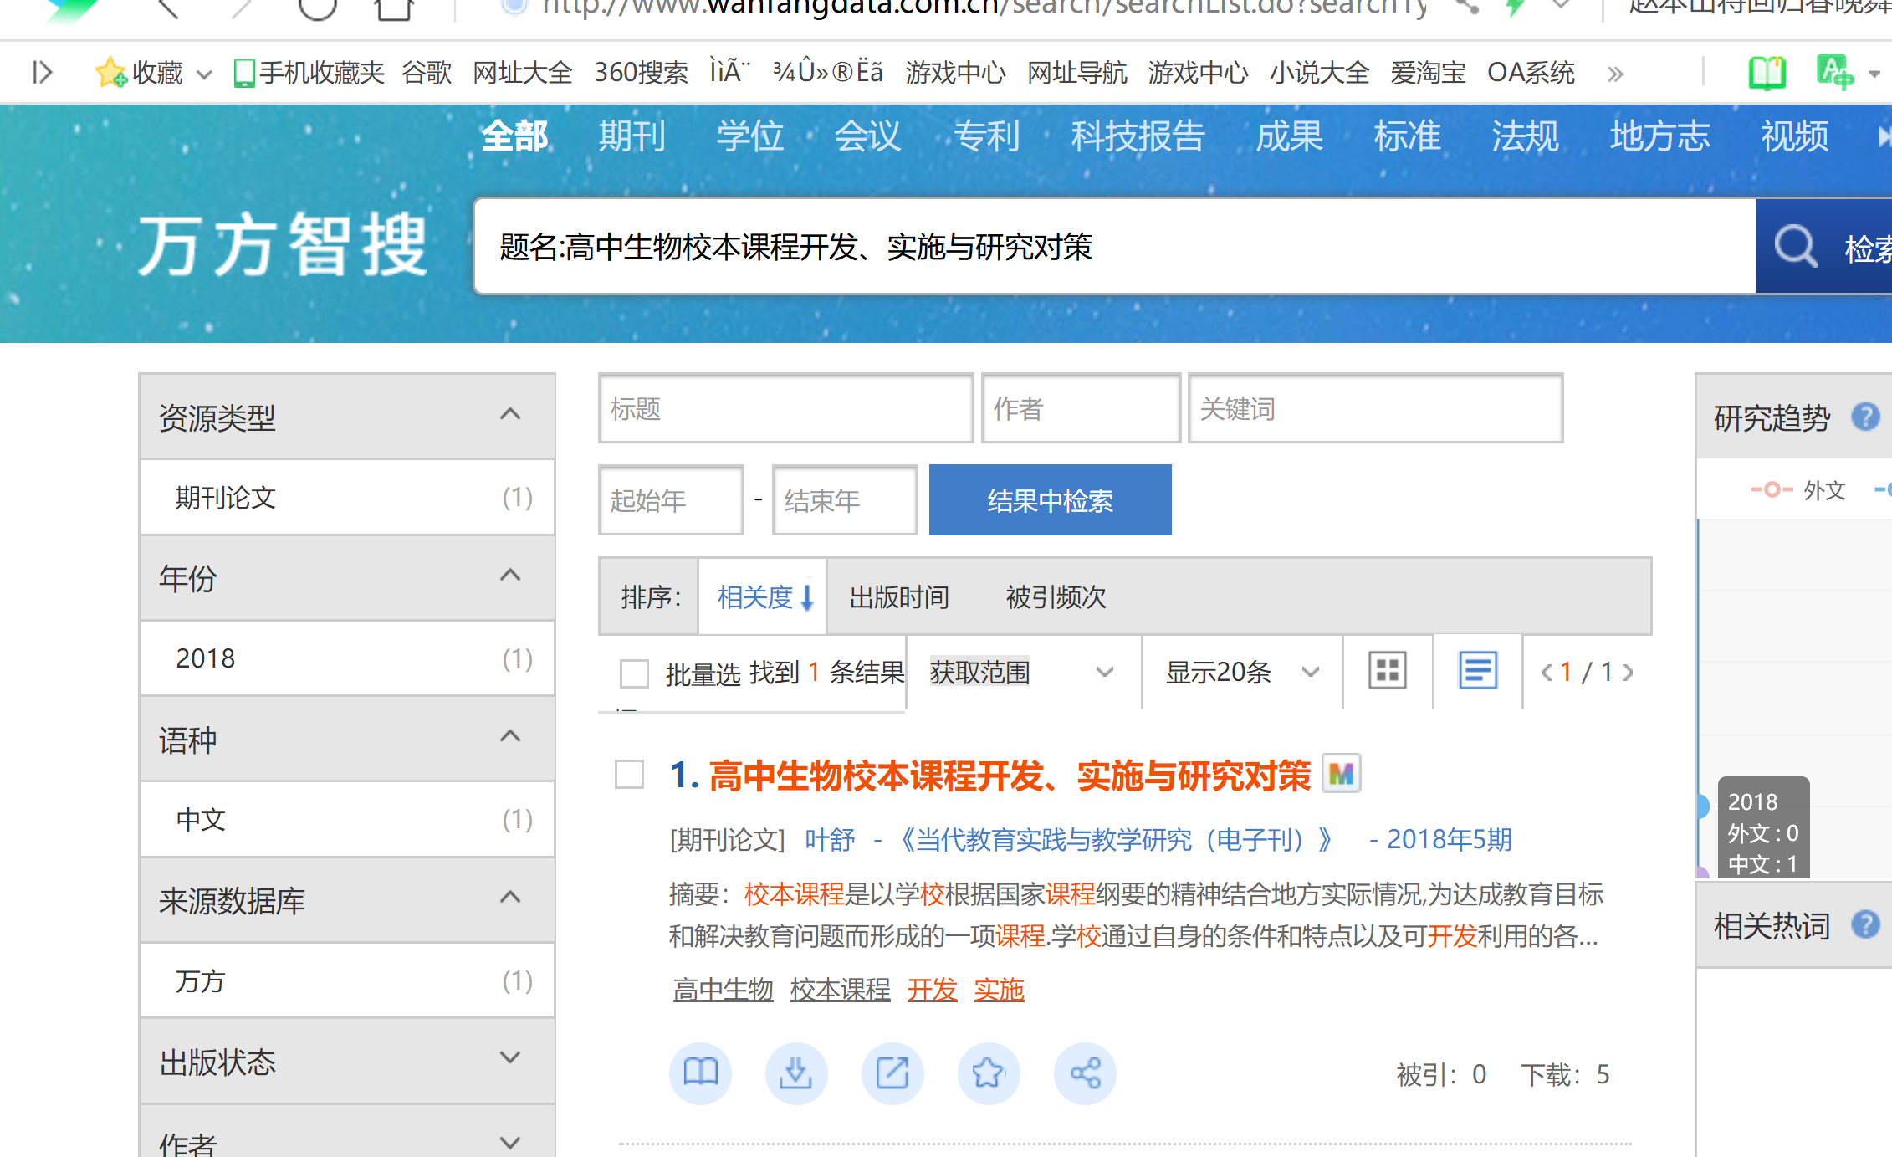Image resolution: width=1892 pixels, height=1157 pixels.
Task: Open help icon beside 相关热词
Action: pyautogui.click(x=1865, y=924)
